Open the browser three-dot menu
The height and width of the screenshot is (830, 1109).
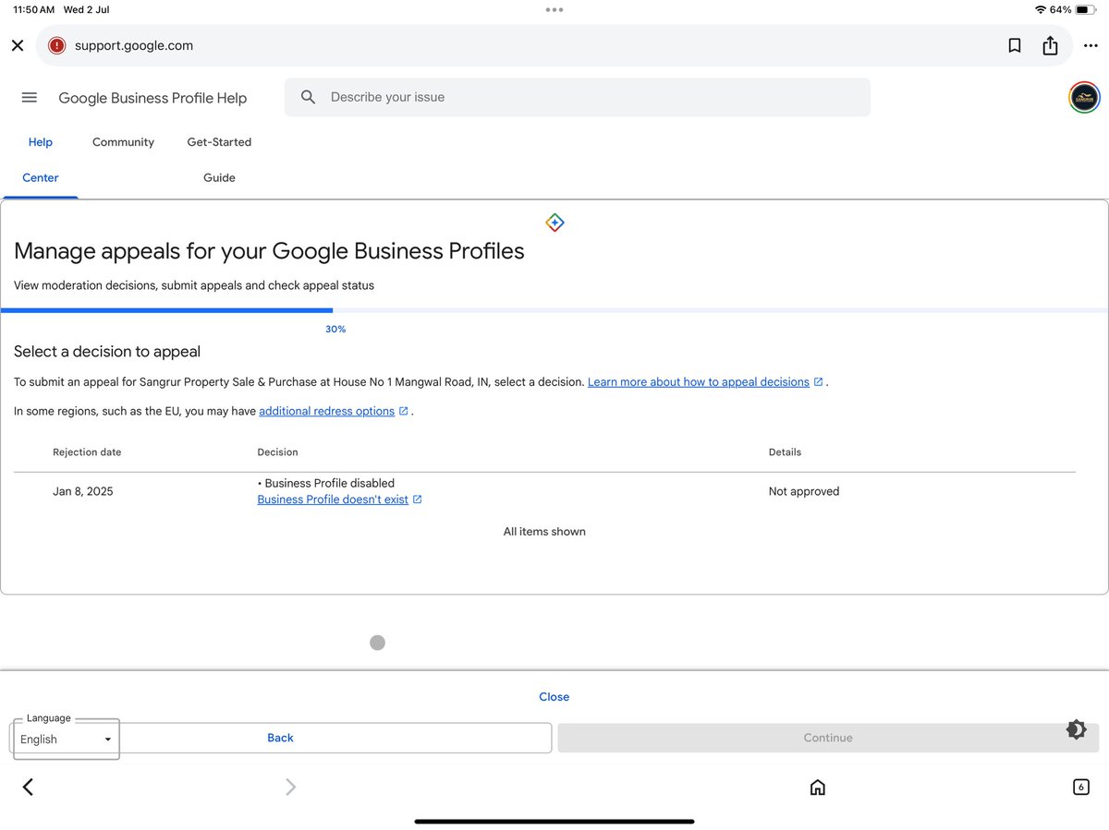(1091, 45)
